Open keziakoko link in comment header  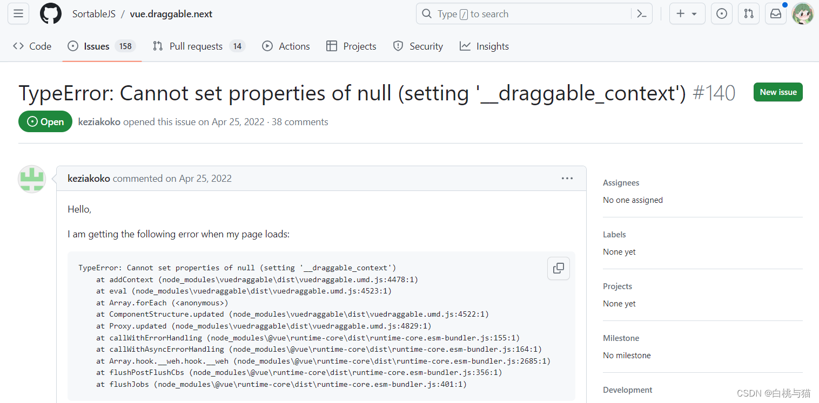click(89, 179)
